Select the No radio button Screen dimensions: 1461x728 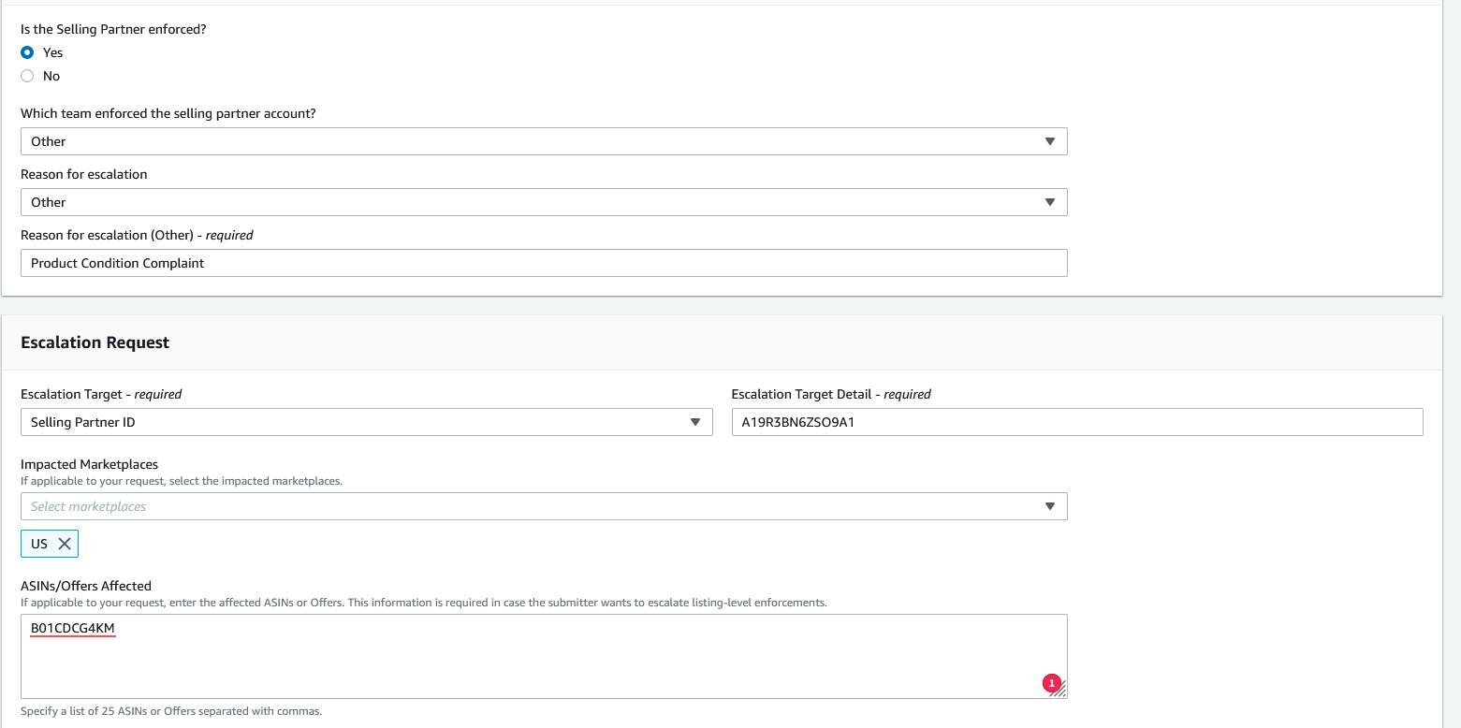point(27,76)
